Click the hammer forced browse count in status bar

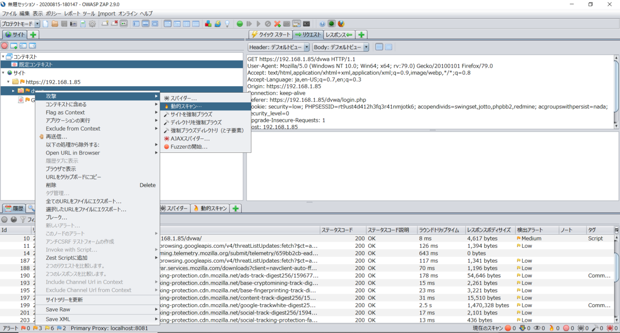[x=597, y=328]
